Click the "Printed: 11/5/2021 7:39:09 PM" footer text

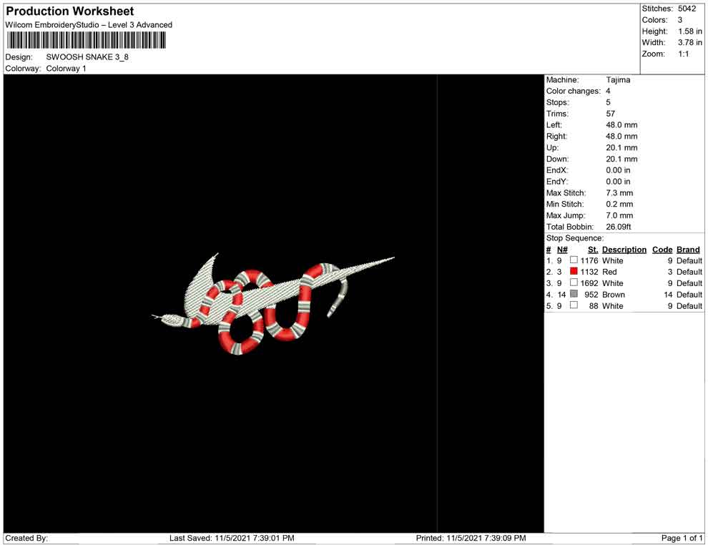coord(471,538)
